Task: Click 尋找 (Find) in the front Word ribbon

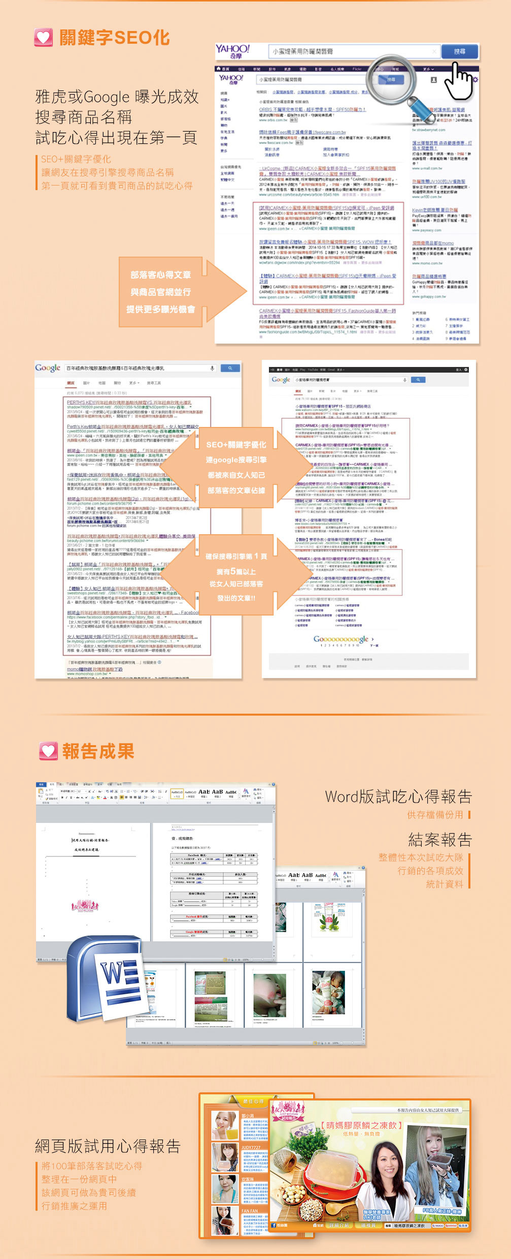Action: coord(258,790)
